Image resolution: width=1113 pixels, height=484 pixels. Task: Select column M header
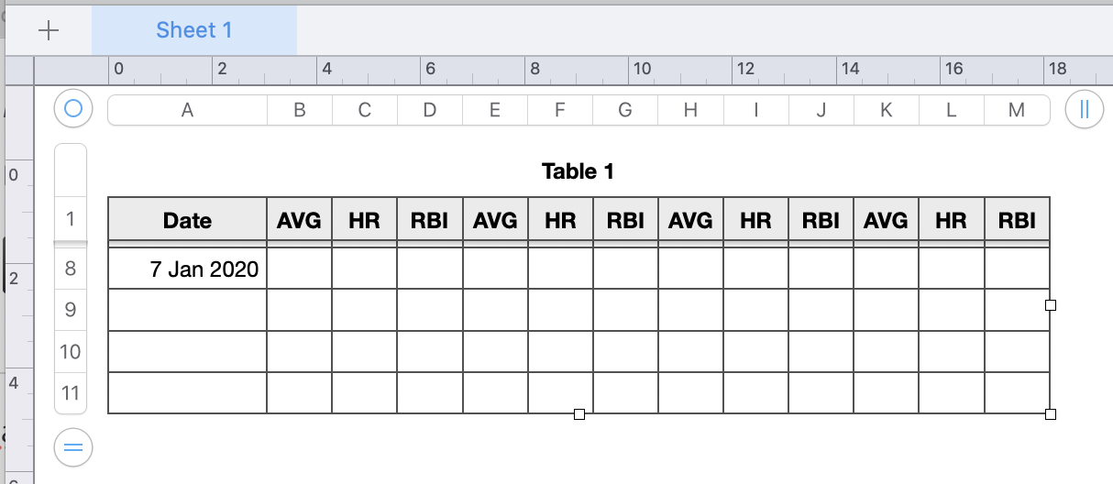(1016, 110)
